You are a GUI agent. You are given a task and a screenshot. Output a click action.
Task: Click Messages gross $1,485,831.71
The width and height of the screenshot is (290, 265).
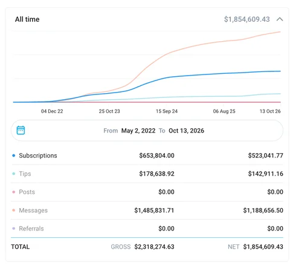(x=154, y=211)
